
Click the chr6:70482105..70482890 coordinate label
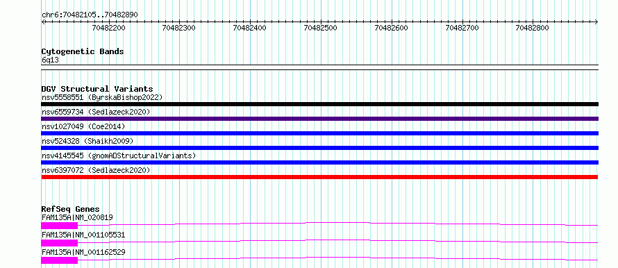point(90,15)
